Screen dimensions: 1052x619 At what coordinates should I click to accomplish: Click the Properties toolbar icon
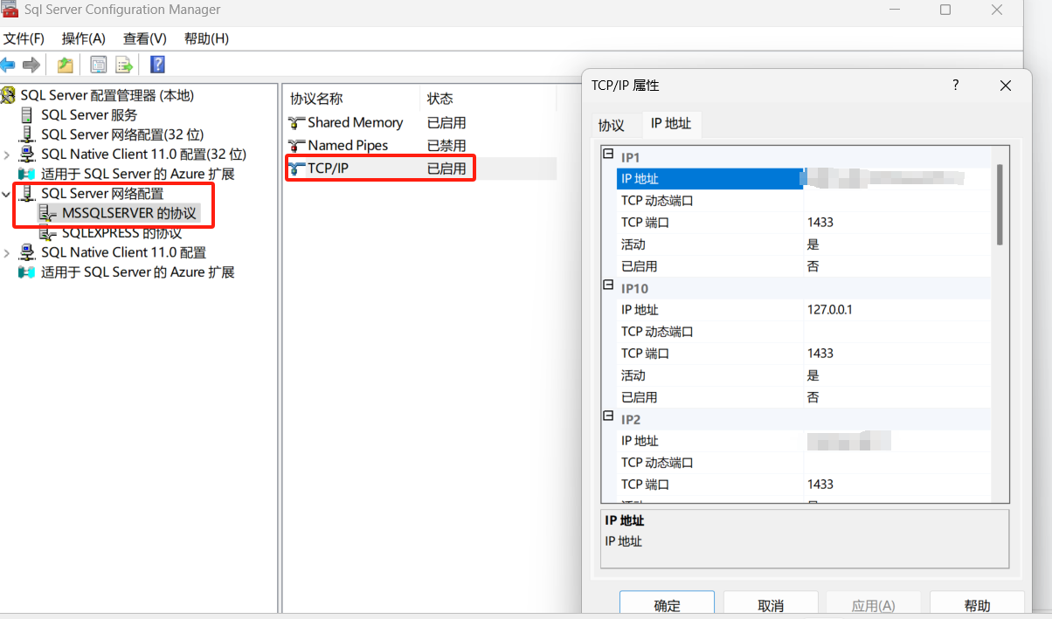(99, 65)
